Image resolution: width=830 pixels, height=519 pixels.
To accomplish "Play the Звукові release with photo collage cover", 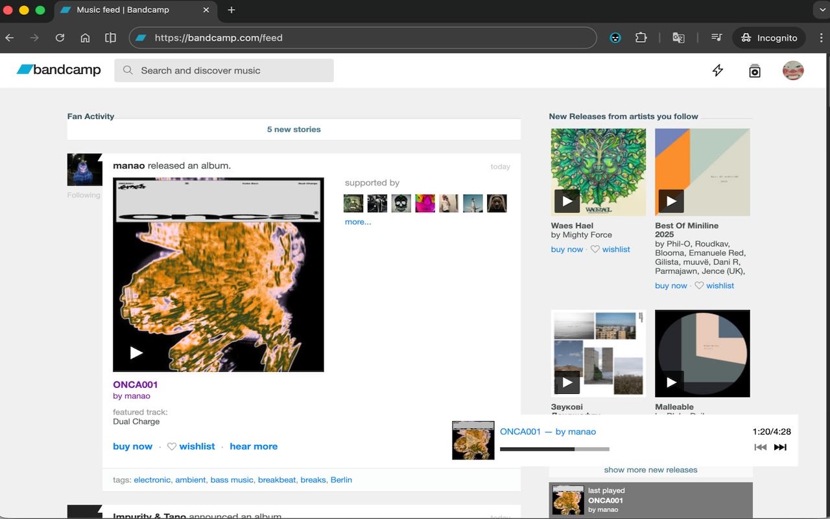I will [567, 383].
